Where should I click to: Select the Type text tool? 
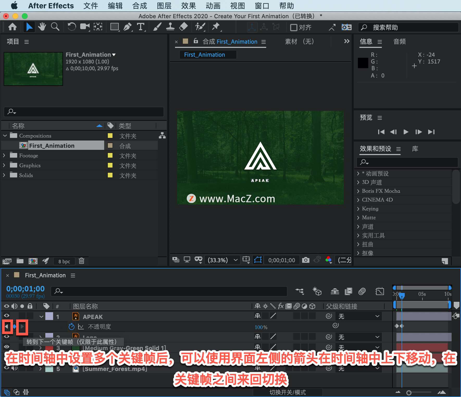(141, 27)
